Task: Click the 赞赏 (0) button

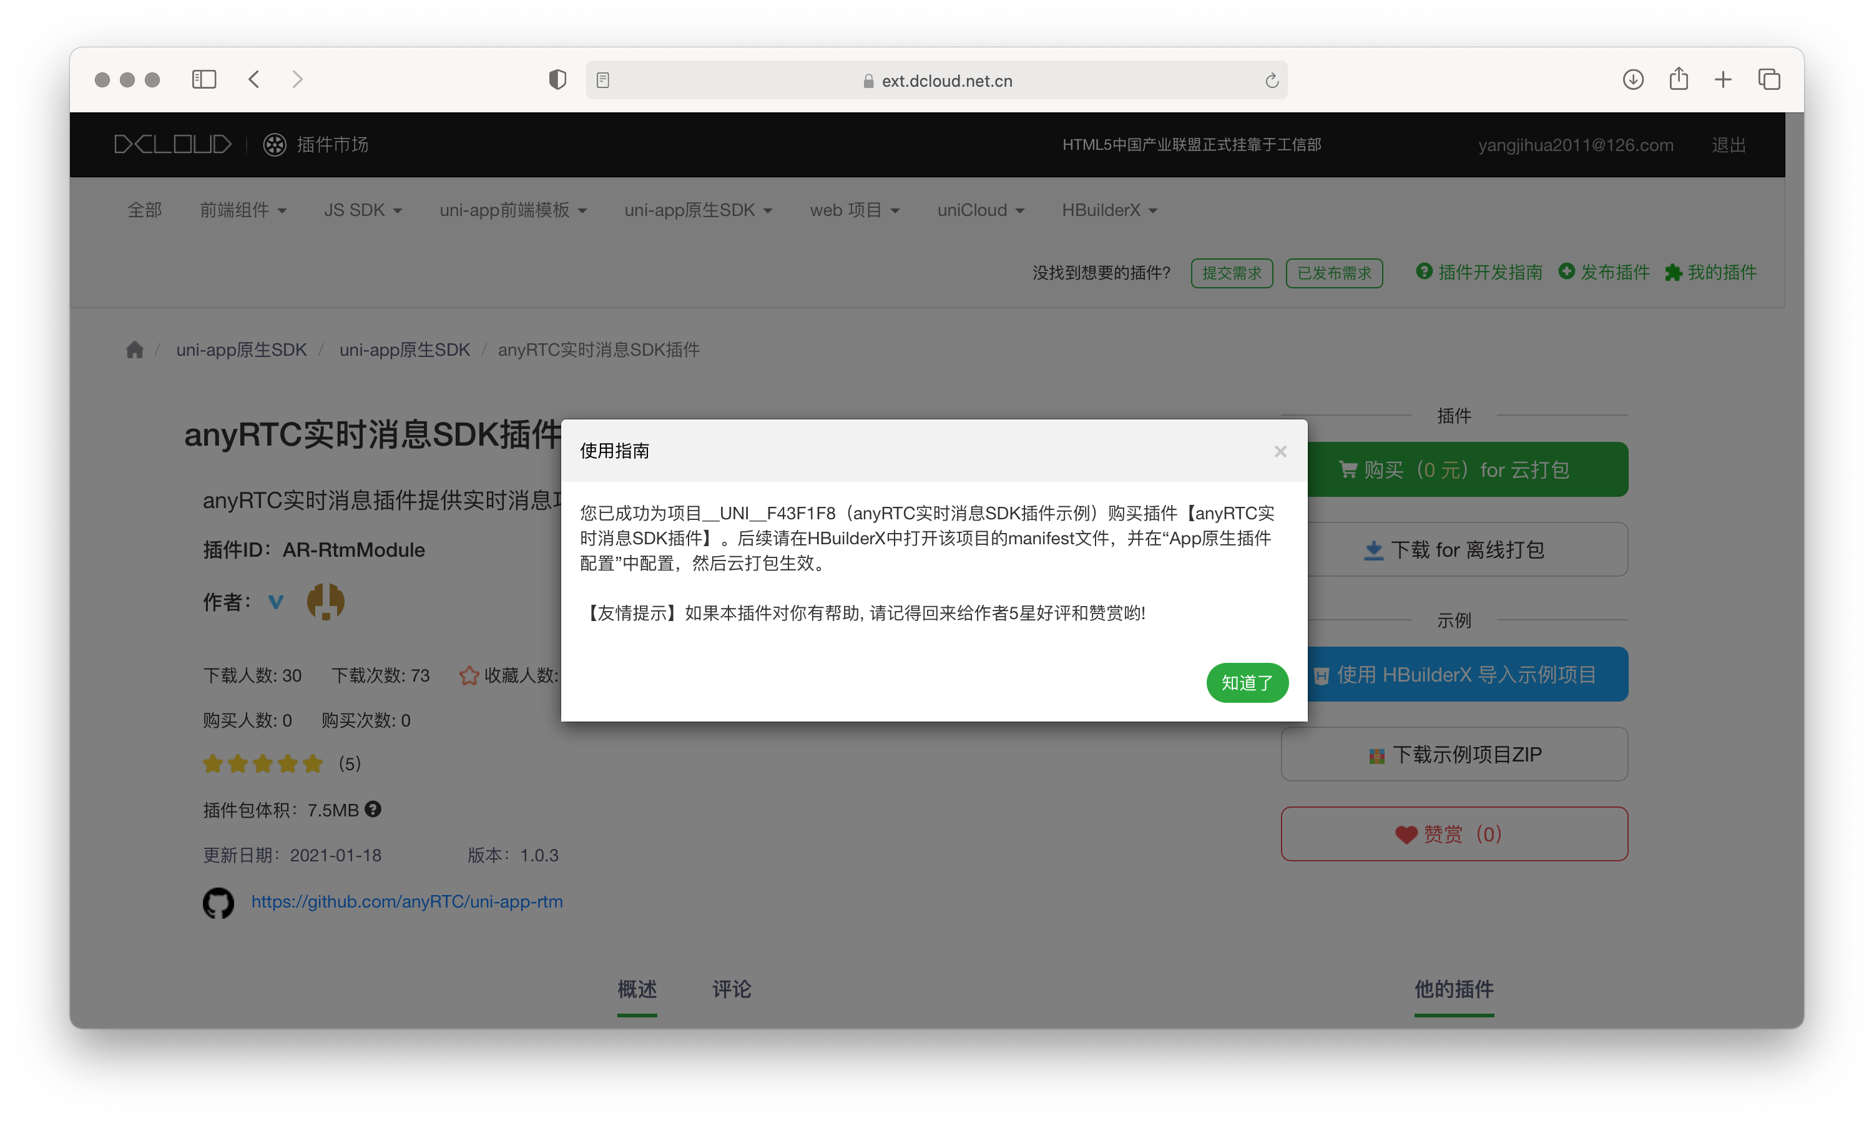Action: tap(1454, 834)
